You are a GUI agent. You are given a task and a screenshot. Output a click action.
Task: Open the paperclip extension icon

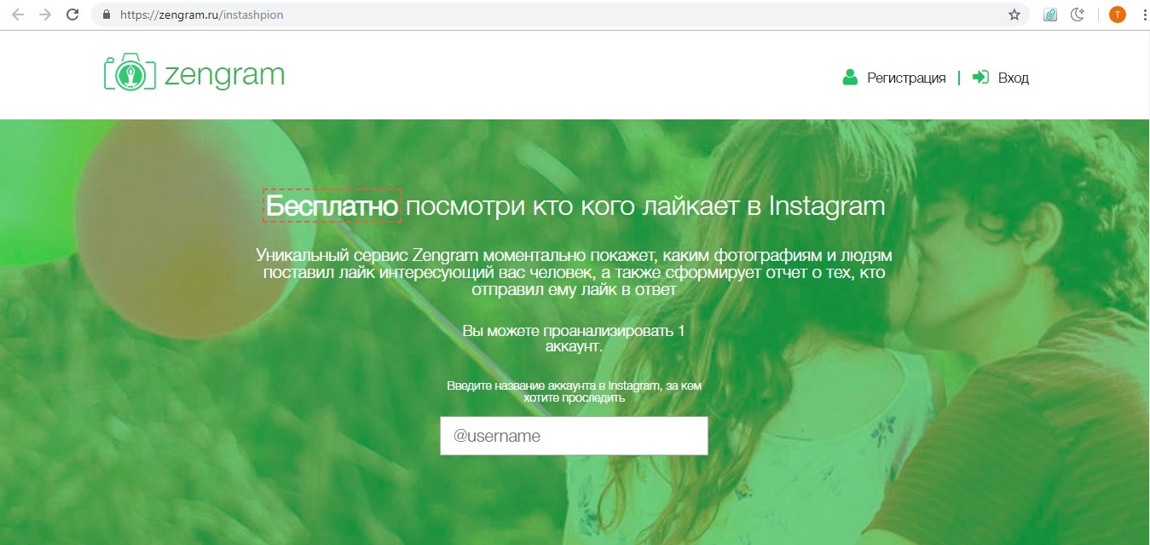[1050, 14]
